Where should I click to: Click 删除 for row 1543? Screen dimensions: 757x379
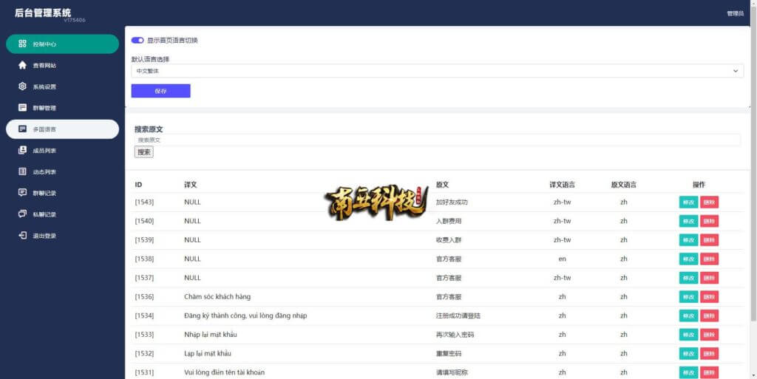pyautogui.click(x=709, y=202)
